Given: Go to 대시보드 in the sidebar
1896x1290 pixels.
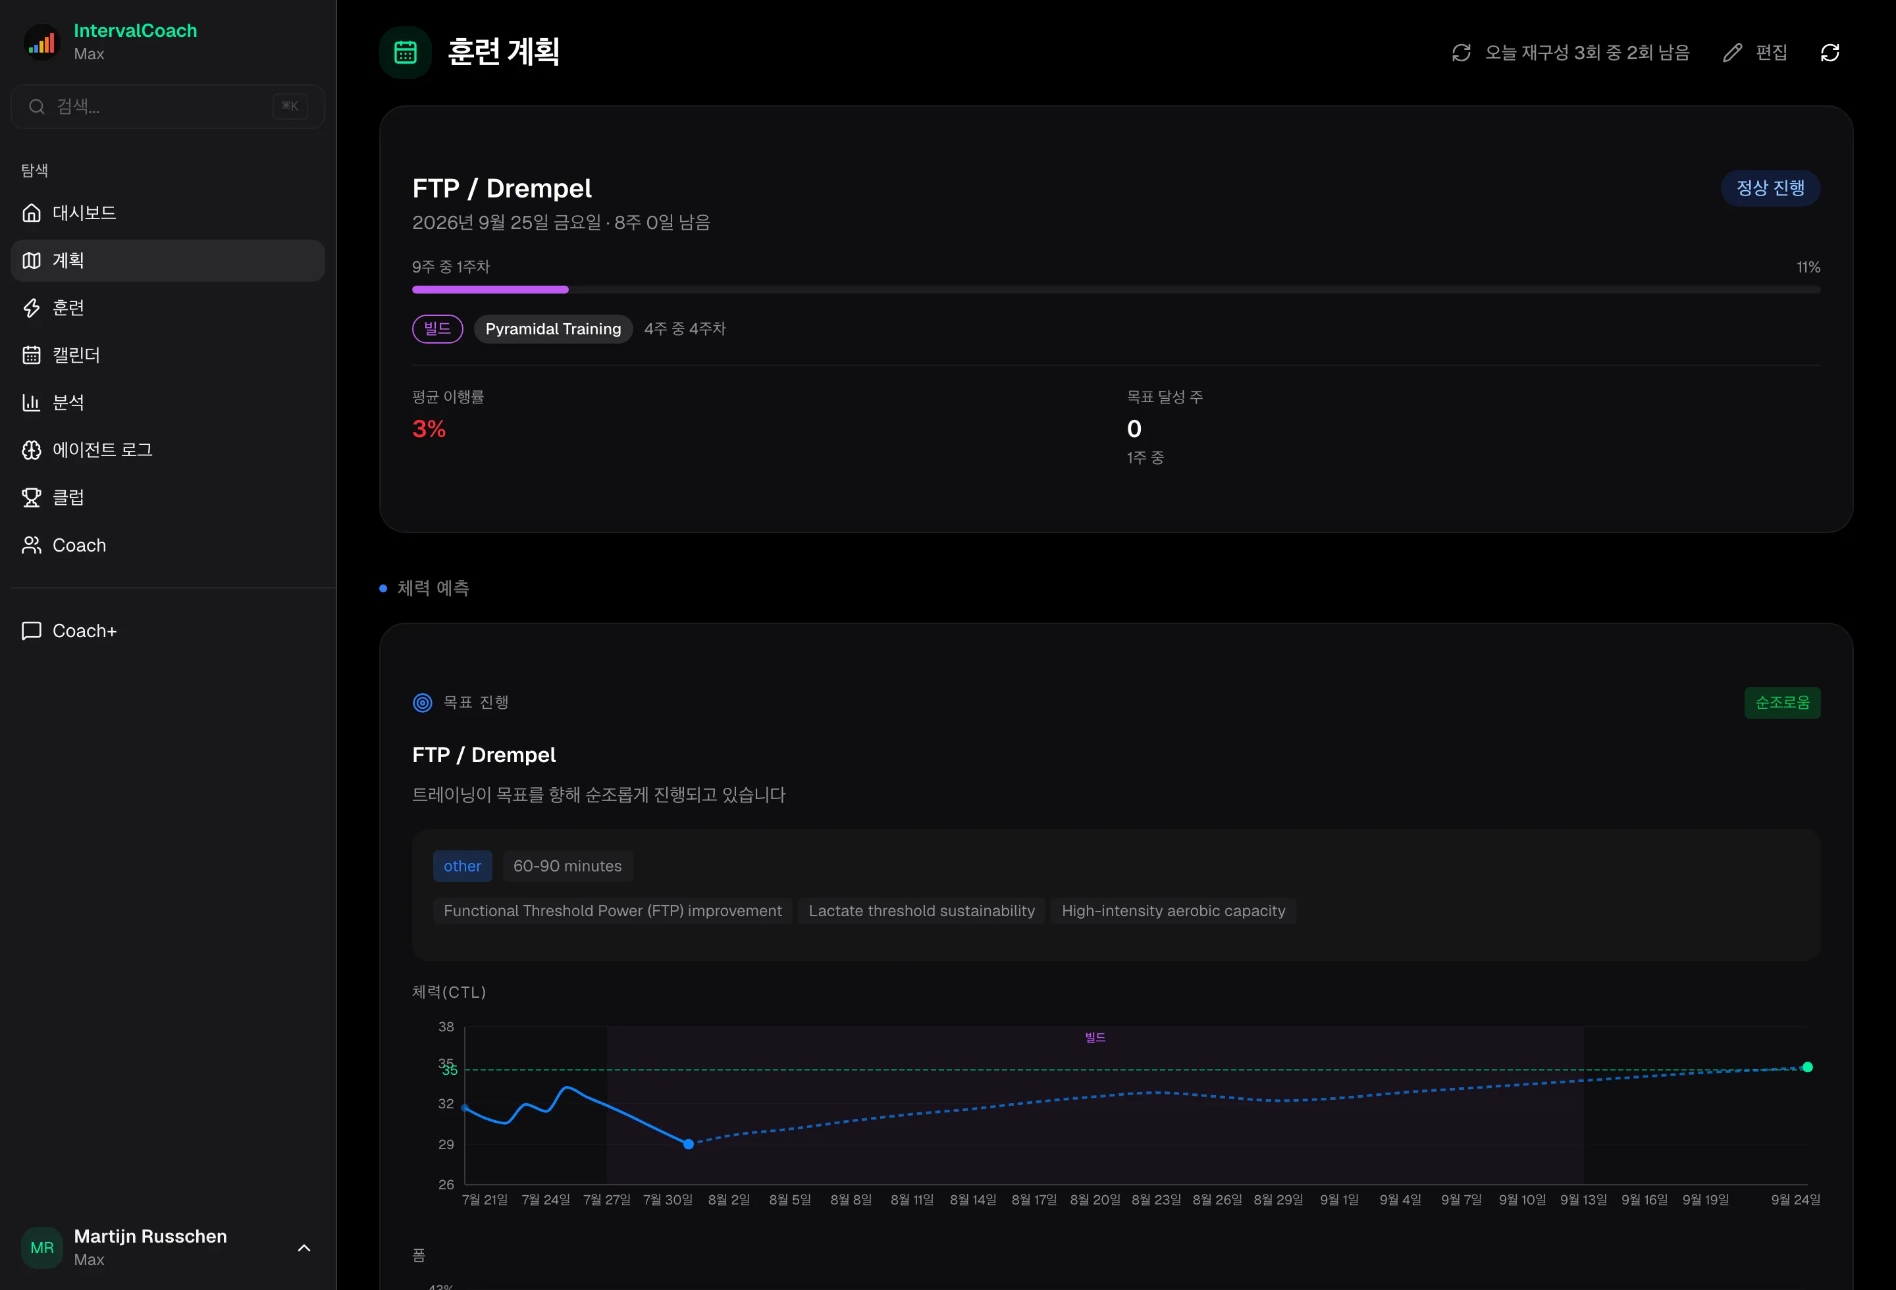Looking at the screenshot, I should [x=168, y=213].
